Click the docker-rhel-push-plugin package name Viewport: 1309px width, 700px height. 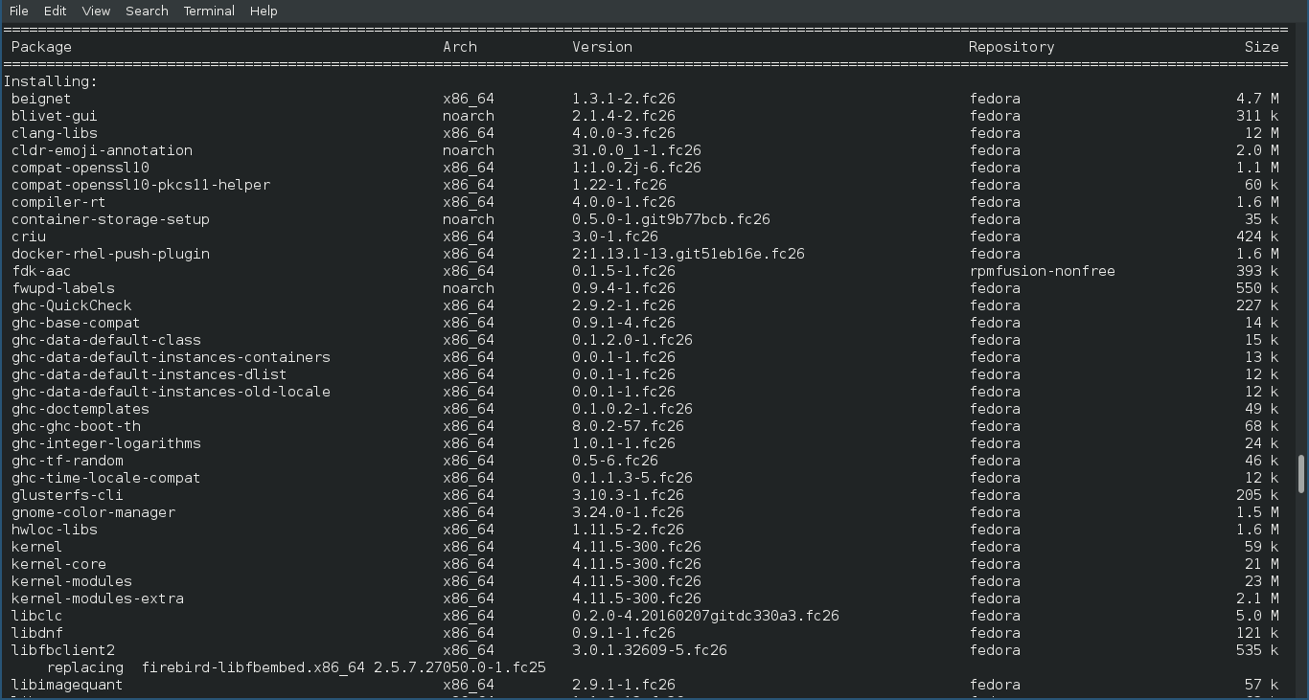(x=110, y=254)
